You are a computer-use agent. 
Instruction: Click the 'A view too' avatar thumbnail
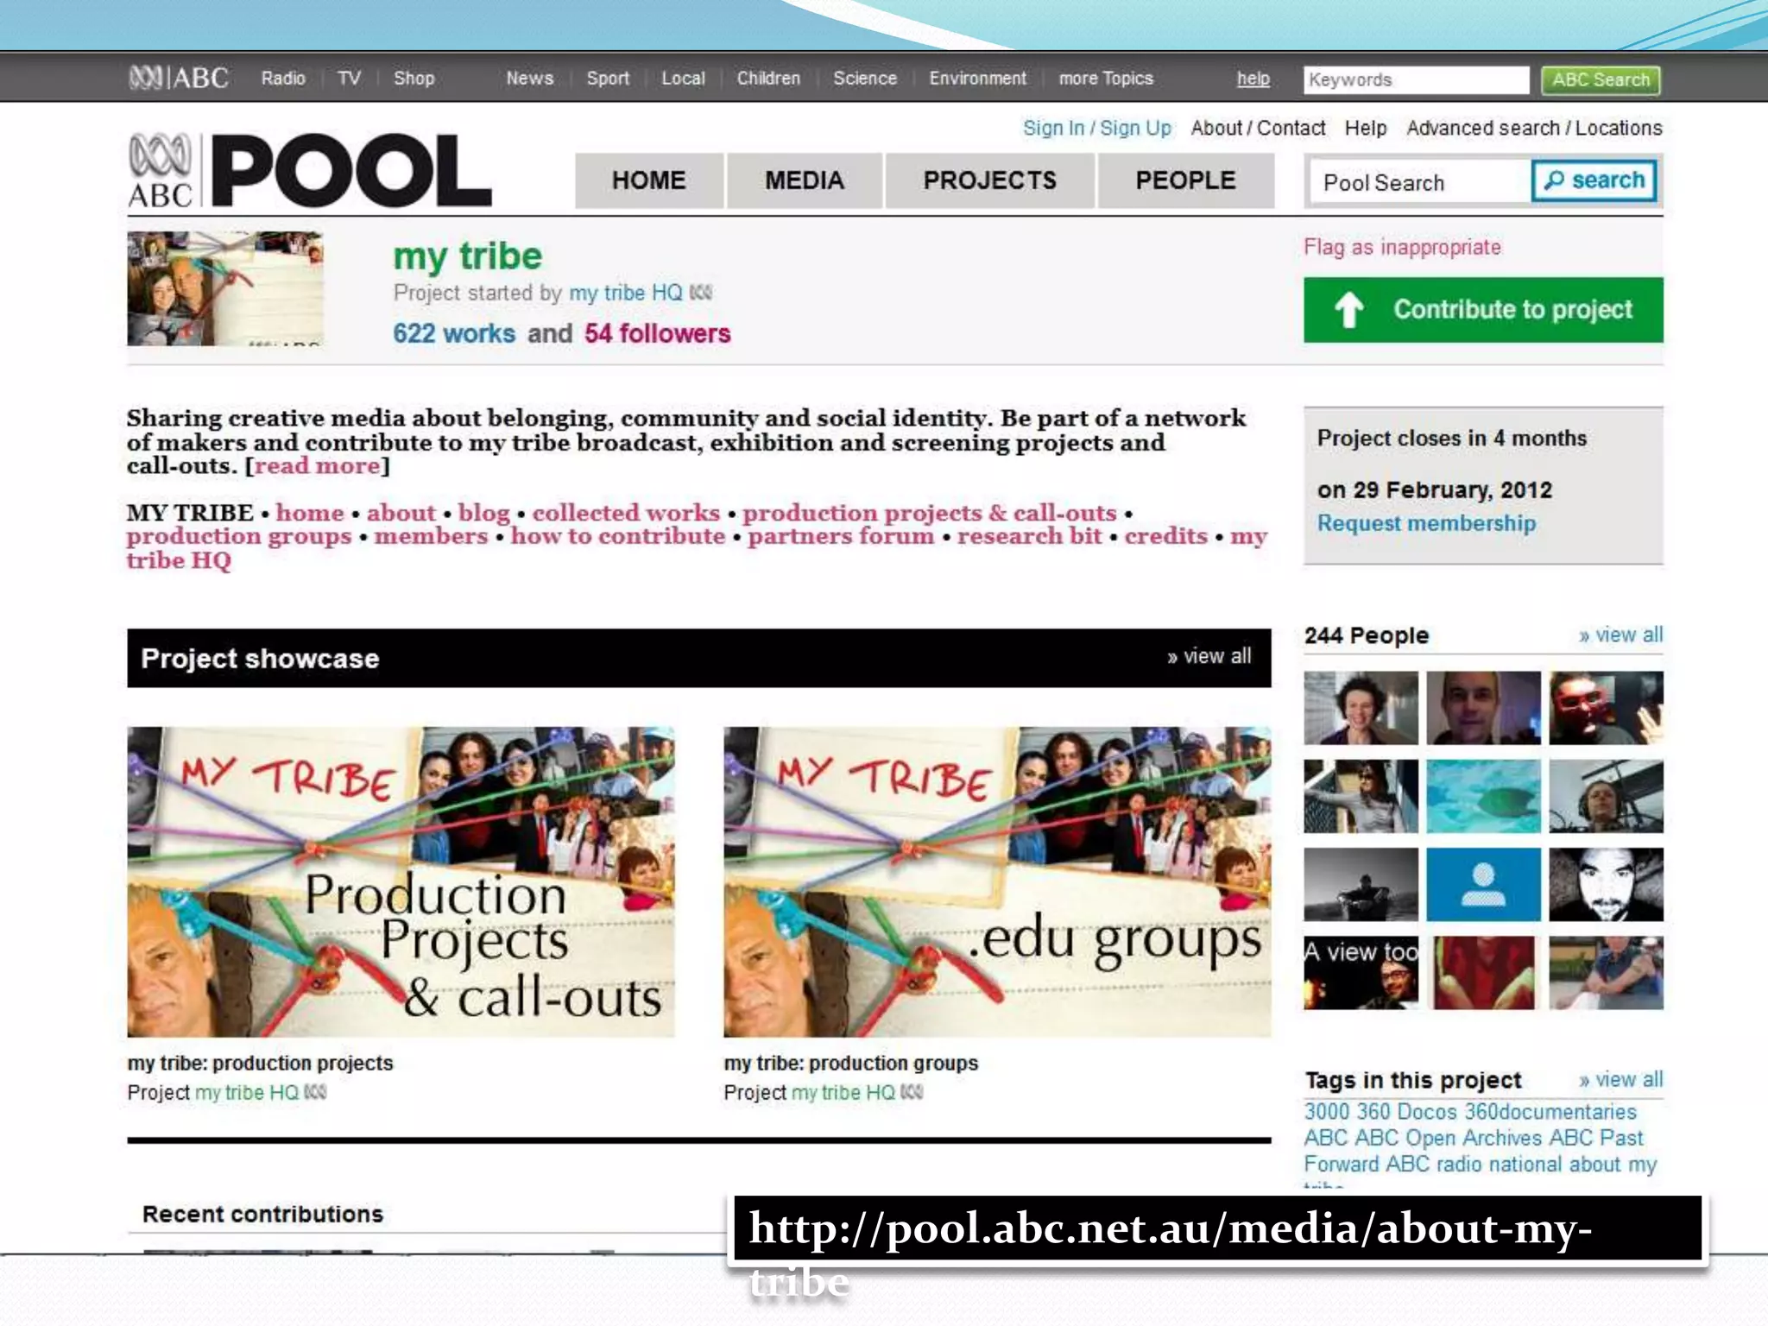pyautogui.click(x=1361, y=973)
